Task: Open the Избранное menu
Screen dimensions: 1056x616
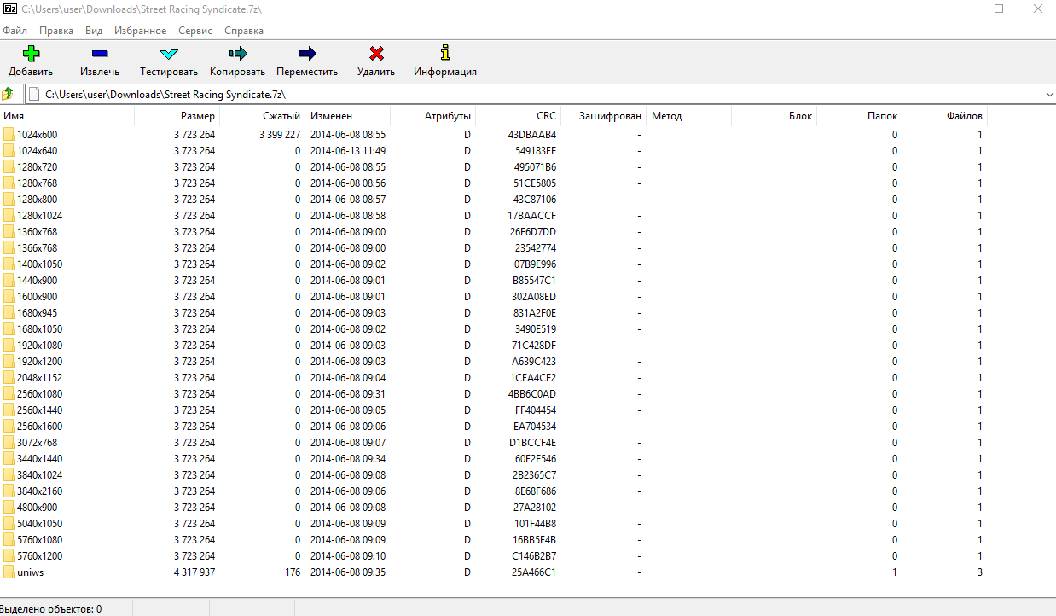Action: 140,31
